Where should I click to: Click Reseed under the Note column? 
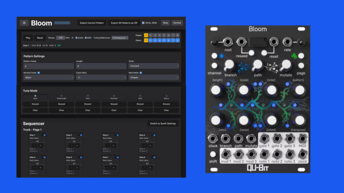pyautogui.click(x=36, y=104)
